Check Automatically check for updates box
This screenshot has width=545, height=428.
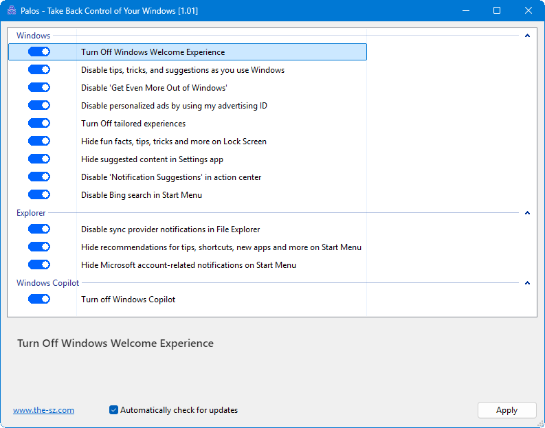click(x=113, y=410)
